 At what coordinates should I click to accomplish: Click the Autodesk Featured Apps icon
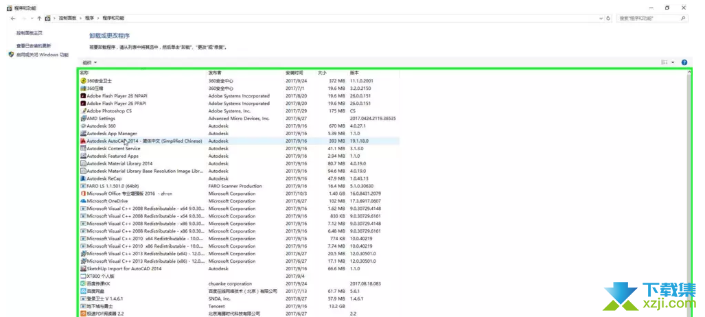coord(83,156)
